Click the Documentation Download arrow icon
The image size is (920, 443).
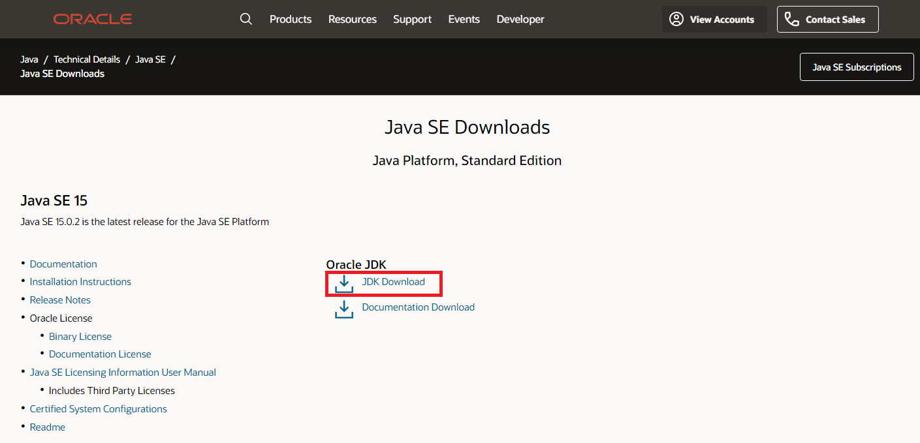pyautogui.click(x=344, y=309)
